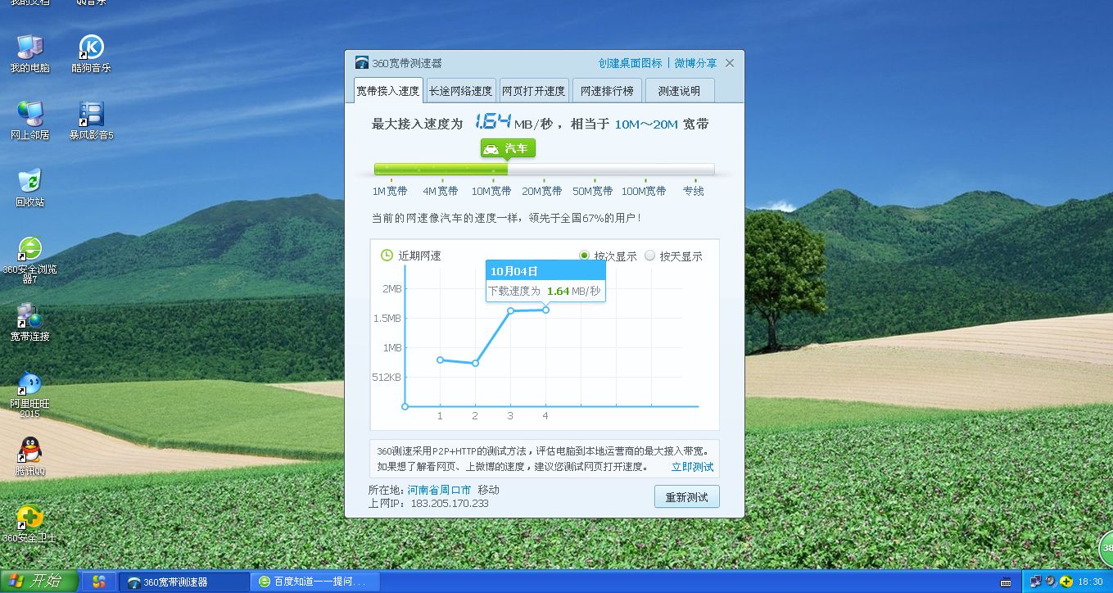Switch to the 百度知道 taskbar button
The image size is (1113, 593).
pos(315,582)
